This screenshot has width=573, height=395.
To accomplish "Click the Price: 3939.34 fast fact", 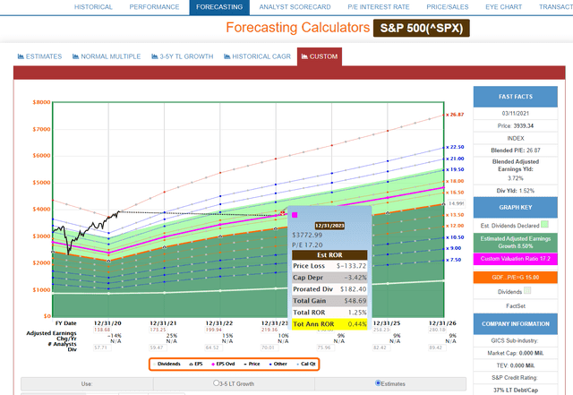I will (516, 125).
